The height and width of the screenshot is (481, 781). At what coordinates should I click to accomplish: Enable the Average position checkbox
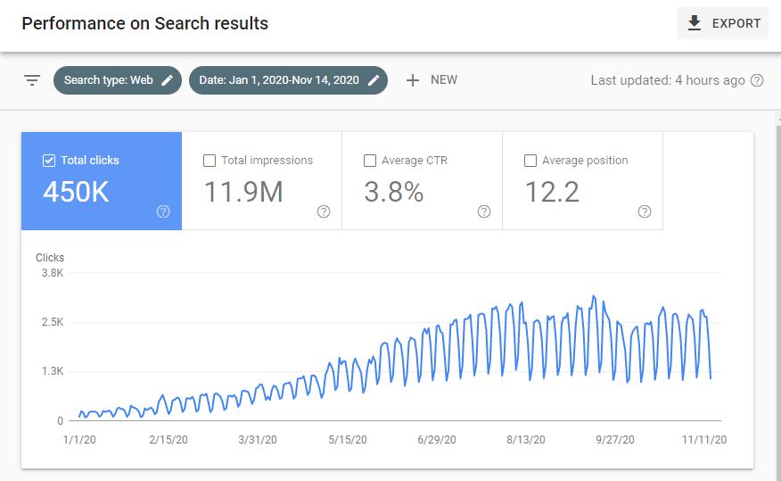click(530, 161)
